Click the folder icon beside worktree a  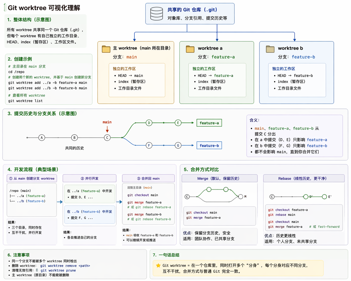click(190, 49)
